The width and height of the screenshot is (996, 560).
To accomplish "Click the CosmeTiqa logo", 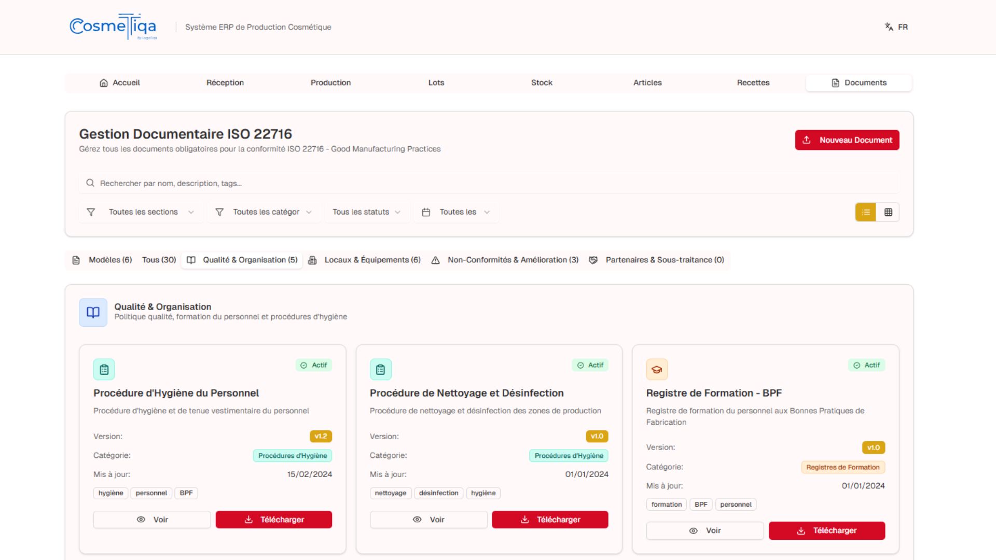I will click(x=113, y=27).
